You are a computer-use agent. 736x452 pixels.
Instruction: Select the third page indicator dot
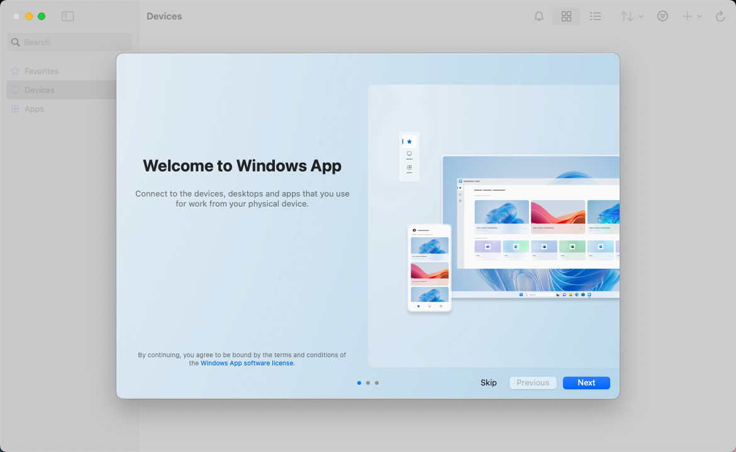pos(376,383)
